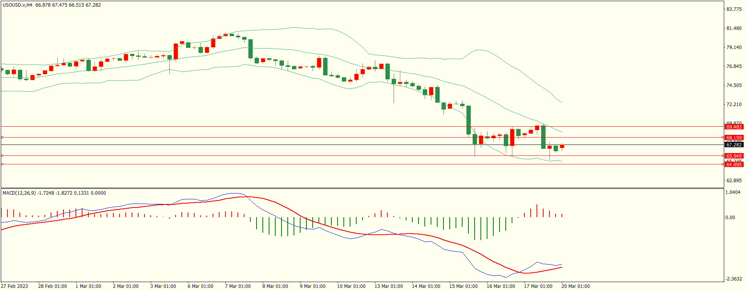Click the 15 Mar 01:00 time label
Viewport: 746px width, 291px height.
click(463, 286)
